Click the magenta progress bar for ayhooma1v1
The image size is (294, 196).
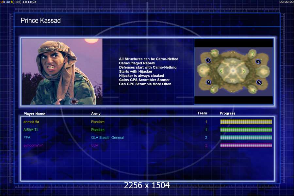click(246, 145)
